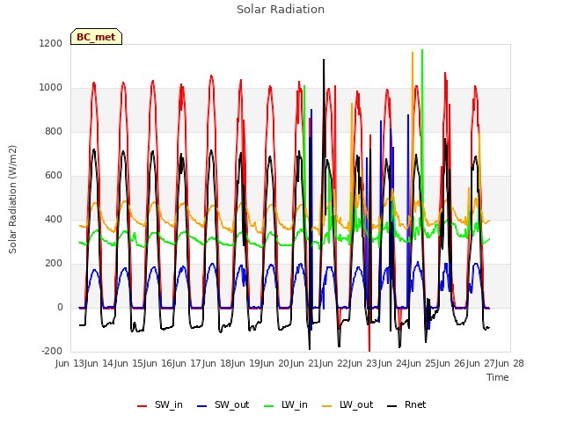Click the Jun 17 x-axis tick label
563x422 pixels.
click(188, 363)
